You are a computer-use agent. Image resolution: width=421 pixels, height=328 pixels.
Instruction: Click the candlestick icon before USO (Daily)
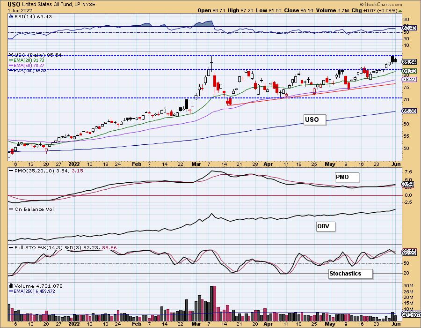tap(11, 55)
